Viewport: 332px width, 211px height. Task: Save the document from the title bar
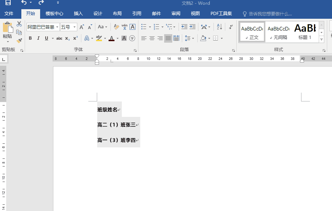8,3
